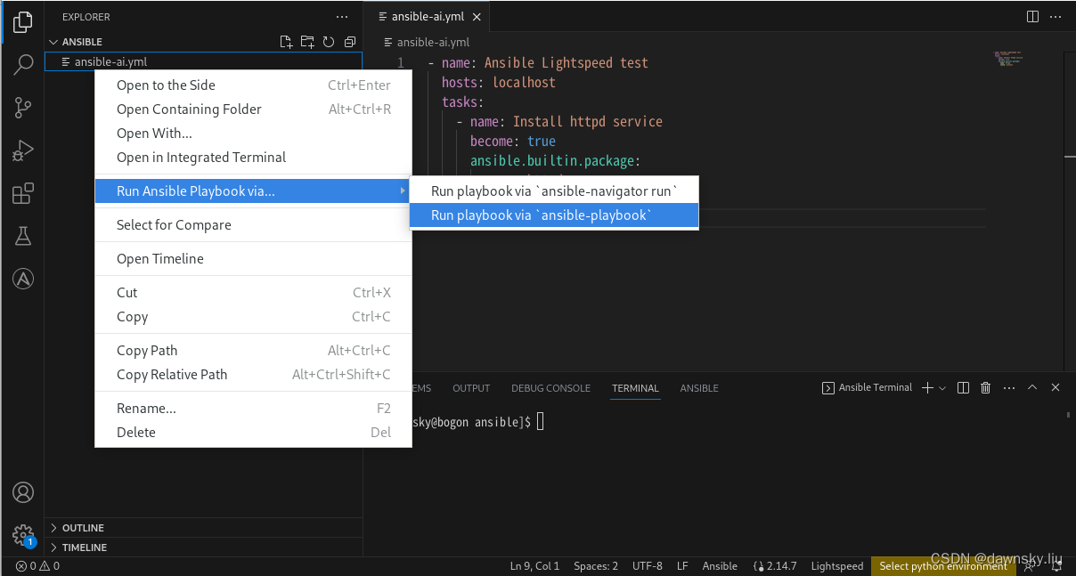
Task: Choose Delete in context menu
Action: click(254, 433)
